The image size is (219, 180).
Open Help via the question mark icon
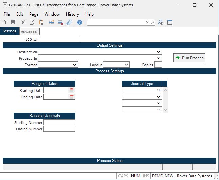80,22
